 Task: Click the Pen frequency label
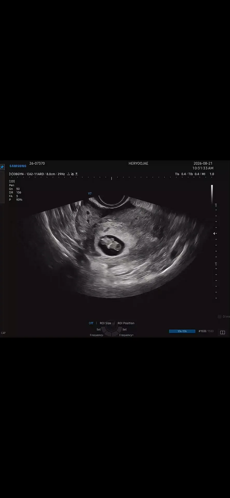pyautogui.click(x=12, y=185)
